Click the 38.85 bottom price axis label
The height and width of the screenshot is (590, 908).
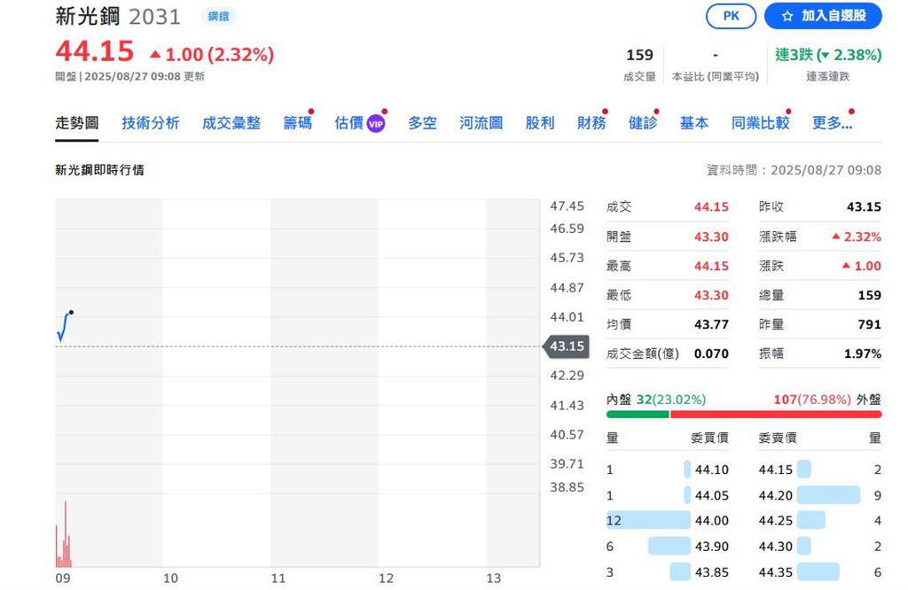coord(567,487)
